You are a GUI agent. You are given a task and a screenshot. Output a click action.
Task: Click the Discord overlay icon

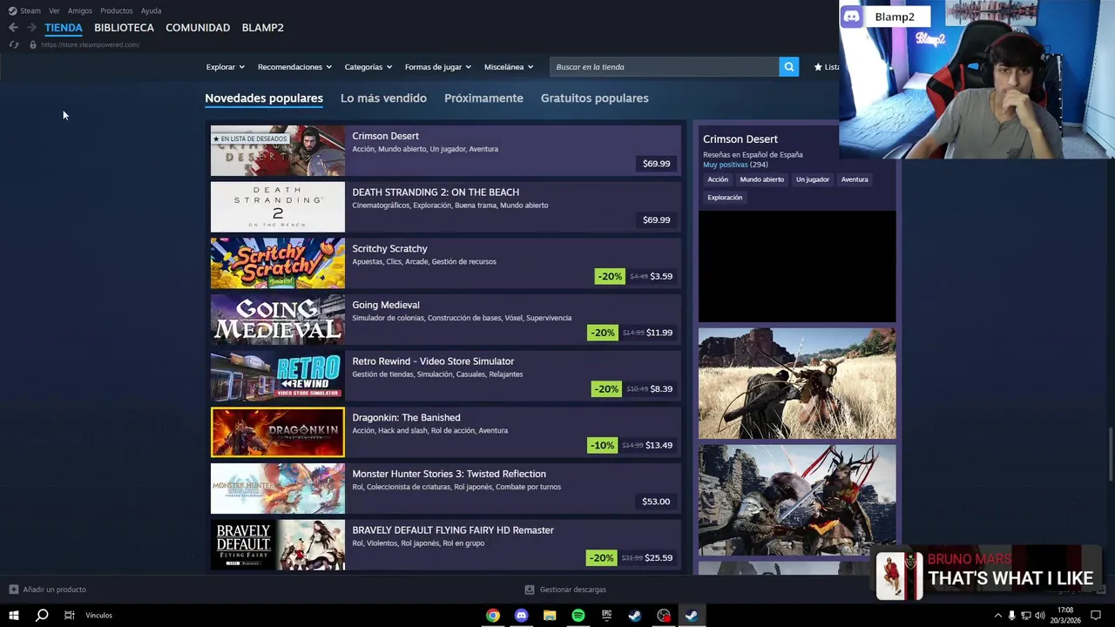point(852,17)
